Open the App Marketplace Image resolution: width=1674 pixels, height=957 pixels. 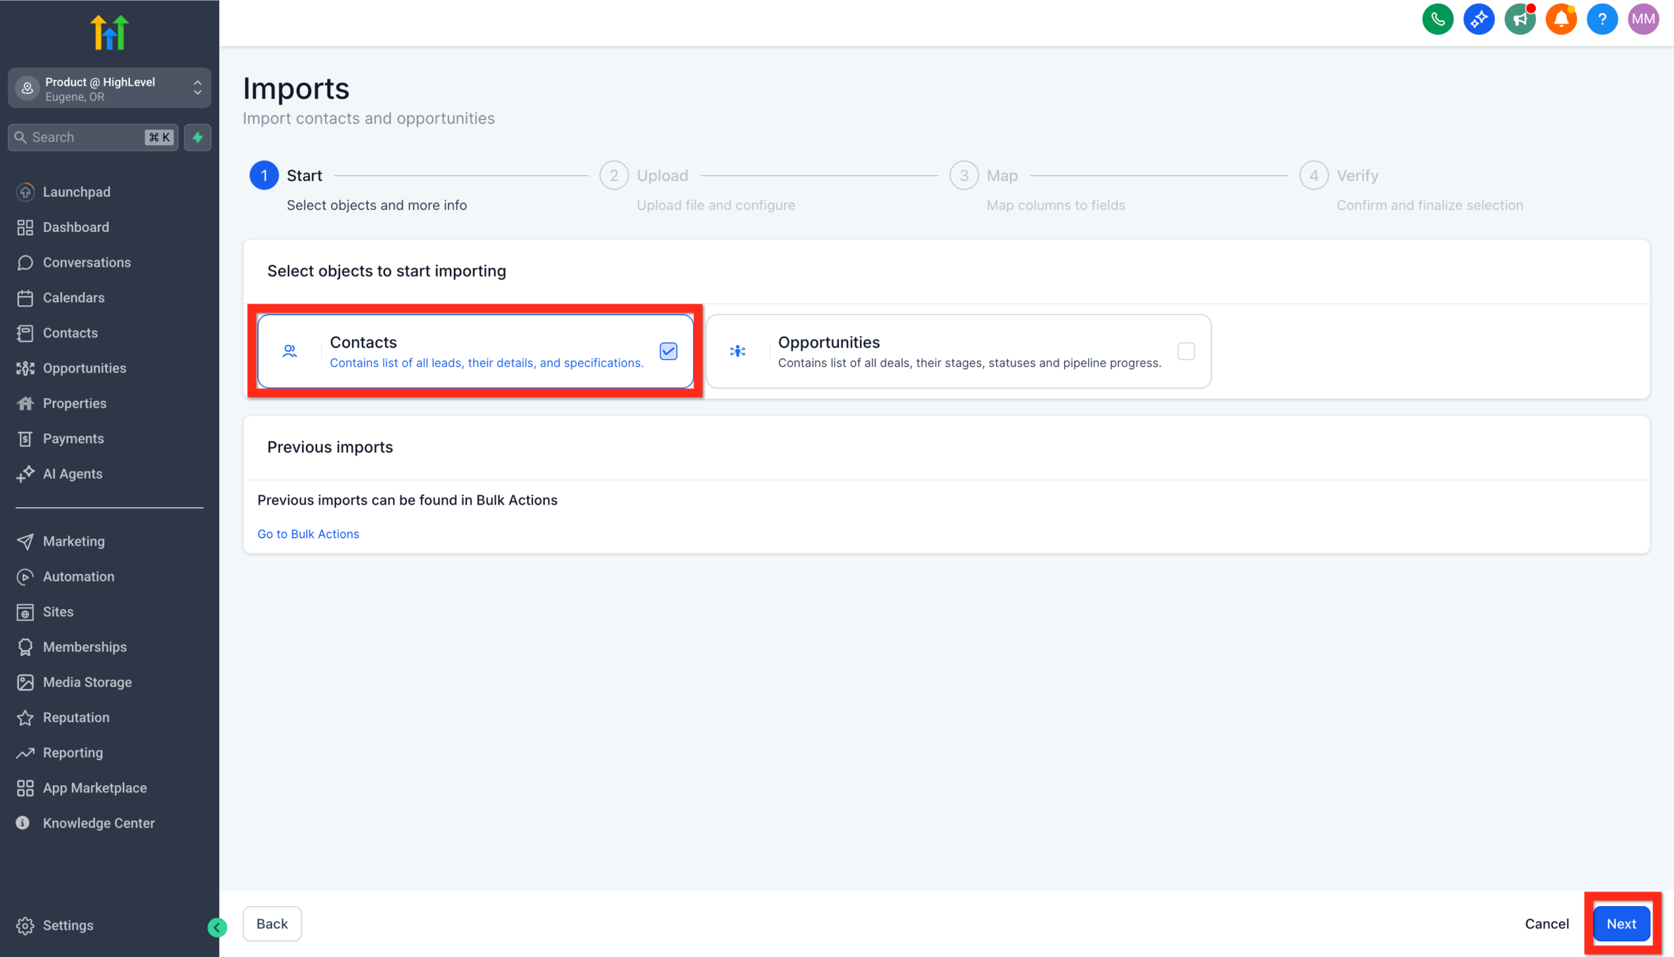(x=95, y=788)
